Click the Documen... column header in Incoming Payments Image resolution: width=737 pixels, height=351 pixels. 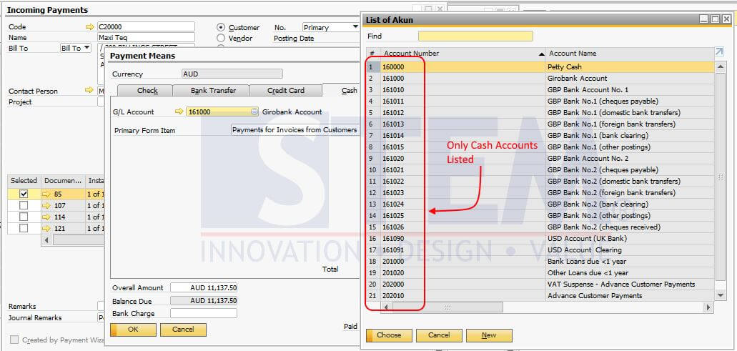[62, 180]
